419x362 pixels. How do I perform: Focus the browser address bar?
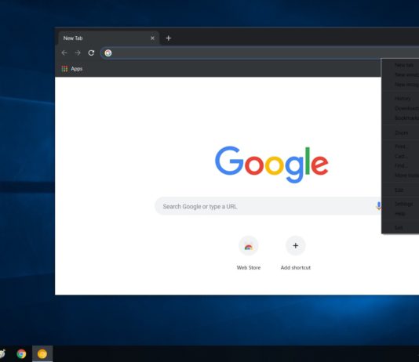(x=260, y=52)
